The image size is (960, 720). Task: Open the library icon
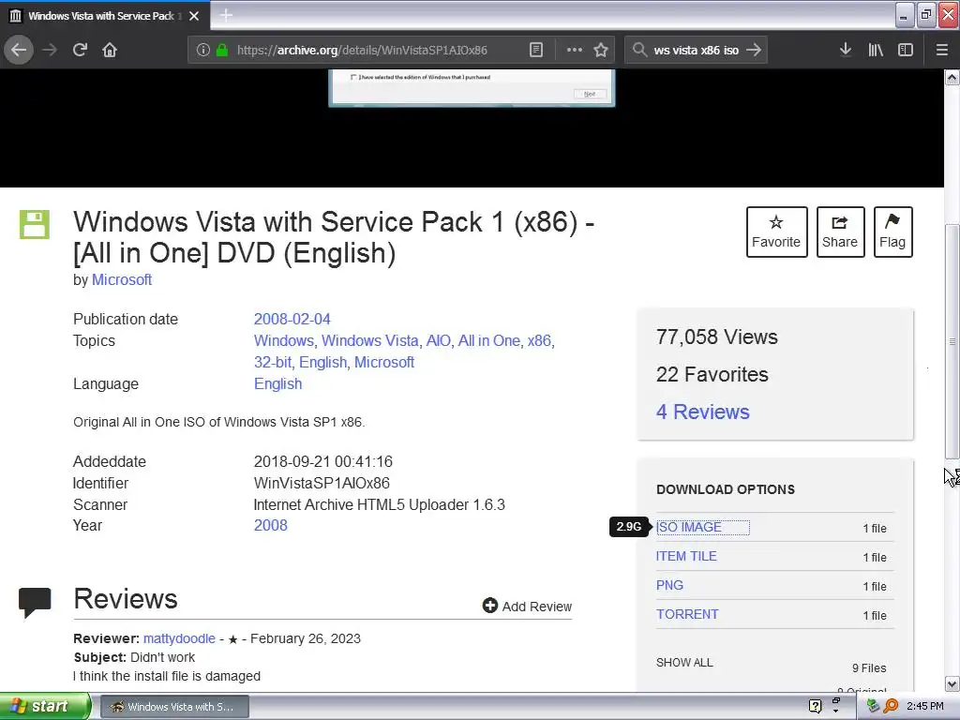(876, 51)
